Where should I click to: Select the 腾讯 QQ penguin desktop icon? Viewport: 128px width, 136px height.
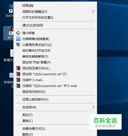click(x=11, y=31)
